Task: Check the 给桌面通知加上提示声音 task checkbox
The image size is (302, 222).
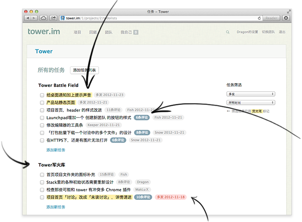Action: 42,95
